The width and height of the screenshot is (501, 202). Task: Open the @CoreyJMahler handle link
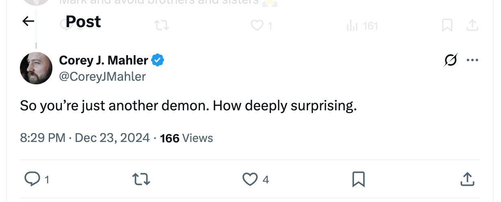pos(102,76)
